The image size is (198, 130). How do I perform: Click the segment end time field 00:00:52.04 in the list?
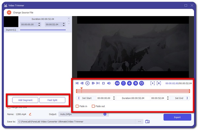(55, 24)
